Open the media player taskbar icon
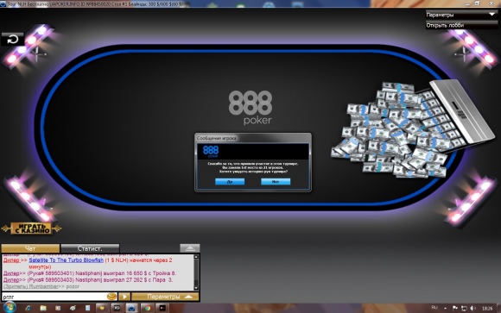This screenshot has width=501, height=313. click(58, 308)
